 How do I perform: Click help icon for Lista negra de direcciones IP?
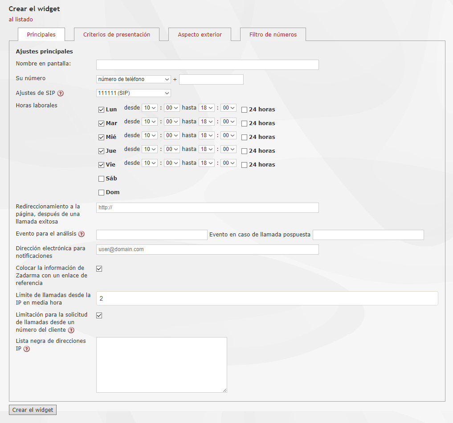27,349
